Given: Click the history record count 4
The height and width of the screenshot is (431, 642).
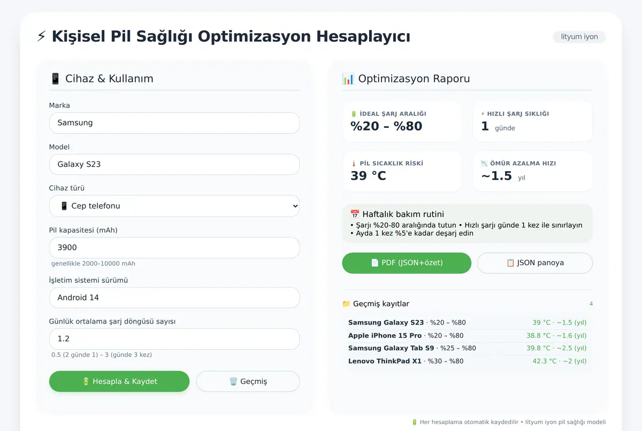Looking at the screenshot, I should coord(591,304).
